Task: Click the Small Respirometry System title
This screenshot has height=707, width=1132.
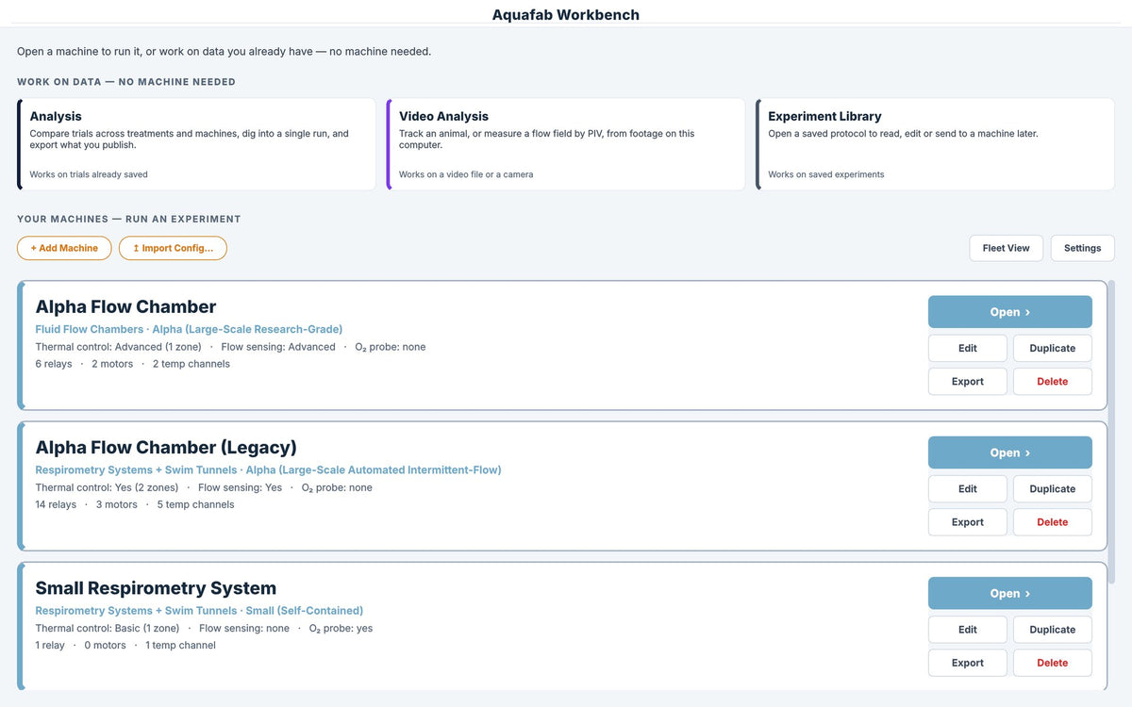Action: [156, 588]
